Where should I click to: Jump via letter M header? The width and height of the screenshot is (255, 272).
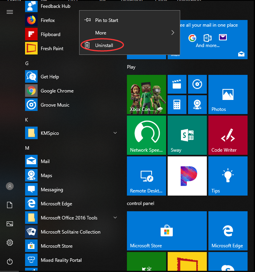point(27,148)
